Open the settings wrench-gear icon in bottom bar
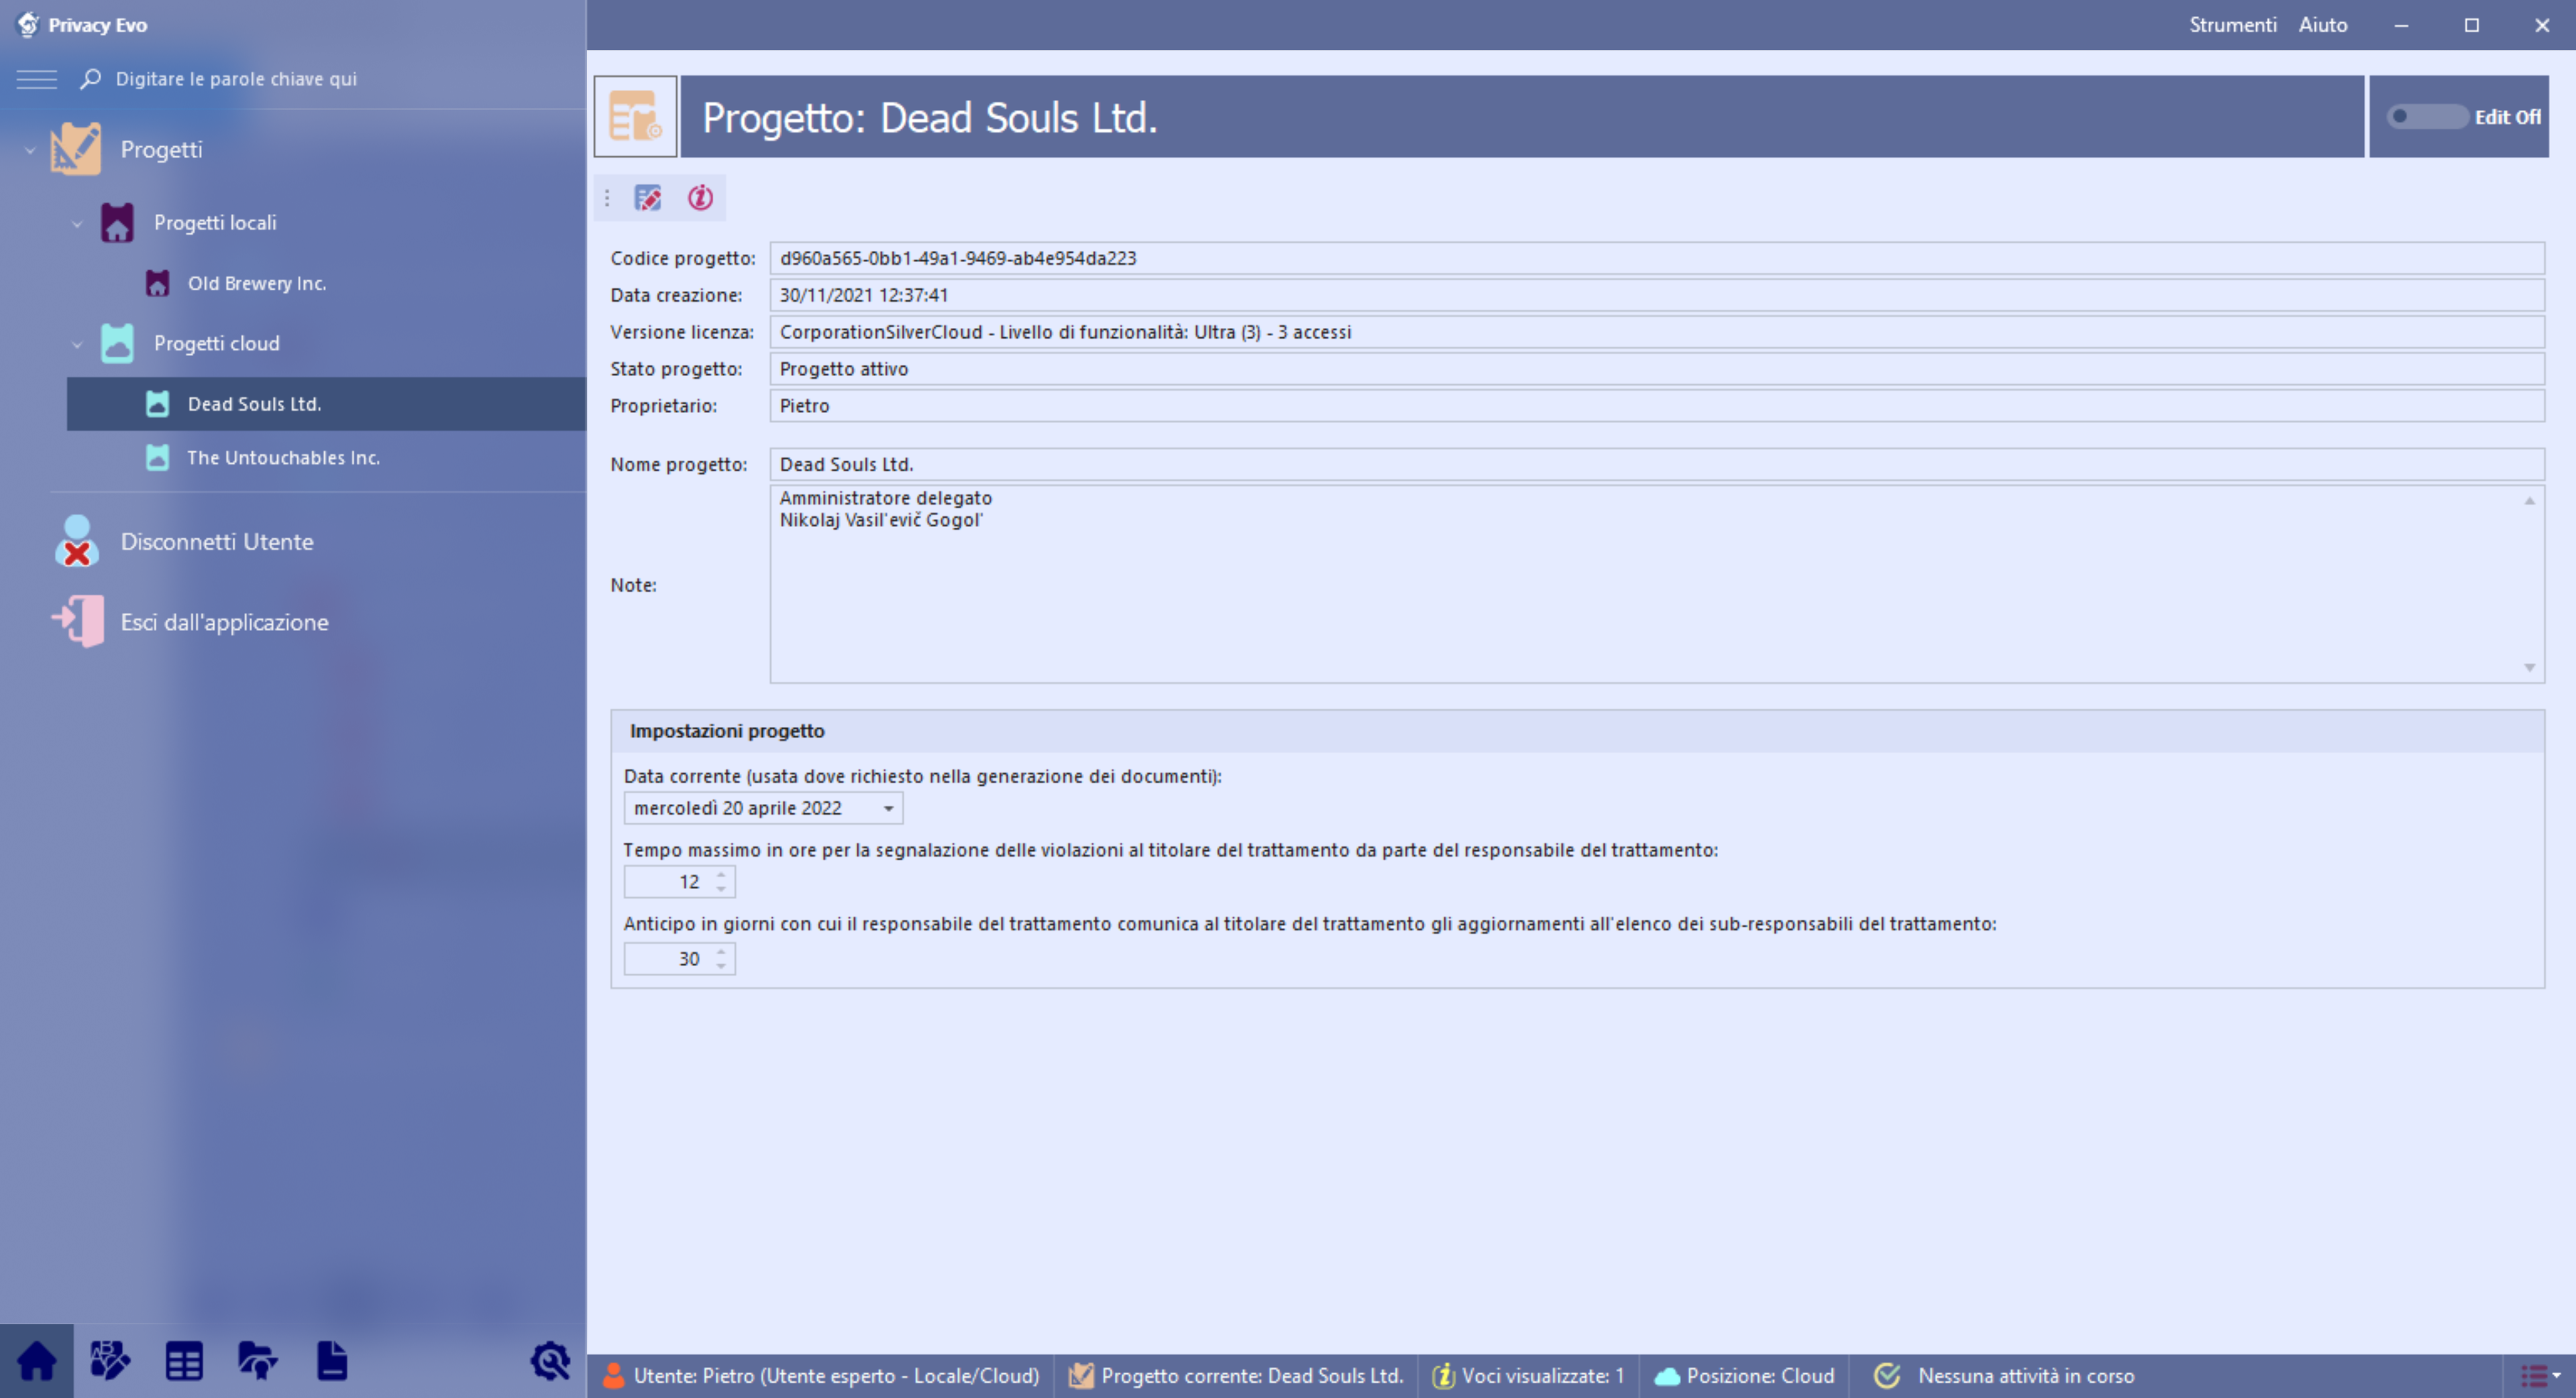The height and width of the screenshot is (1398, 2576). 550,1361
